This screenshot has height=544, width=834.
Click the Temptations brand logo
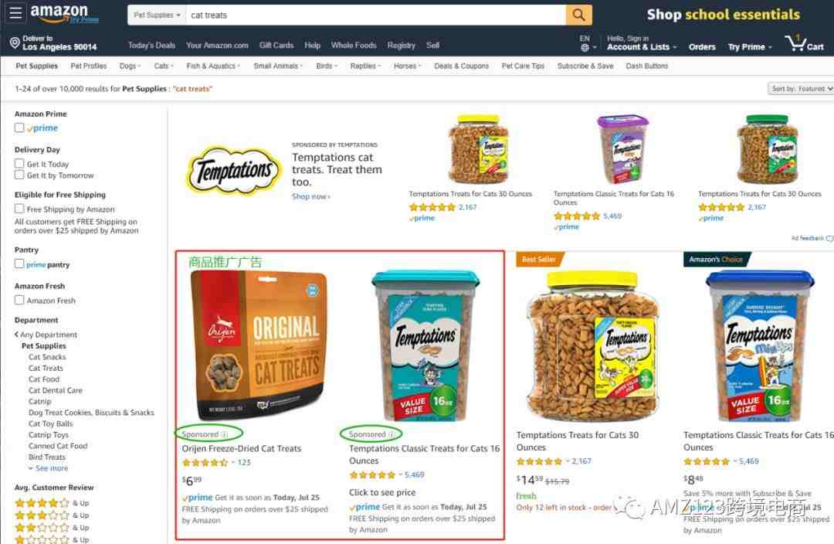(233, 171)
